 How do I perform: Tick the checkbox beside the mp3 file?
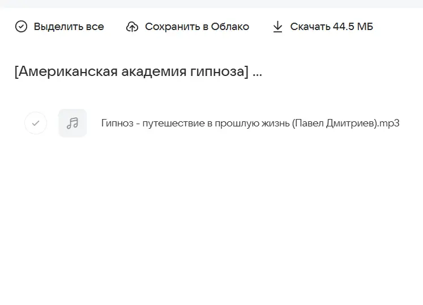[x=36, y=123]
